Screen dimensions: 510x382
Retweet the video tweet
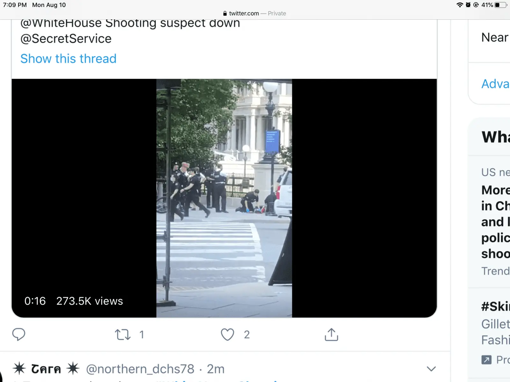click(123, 335)
